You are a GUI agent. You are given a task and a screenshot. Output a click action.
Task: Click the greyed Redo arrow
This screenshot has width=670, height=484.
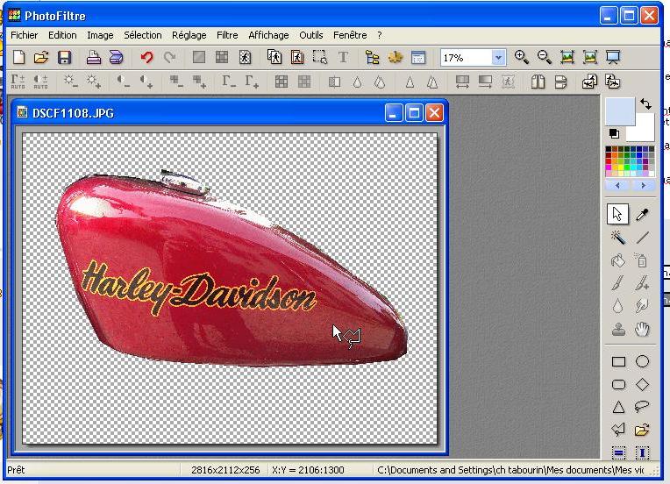[170, 57]
